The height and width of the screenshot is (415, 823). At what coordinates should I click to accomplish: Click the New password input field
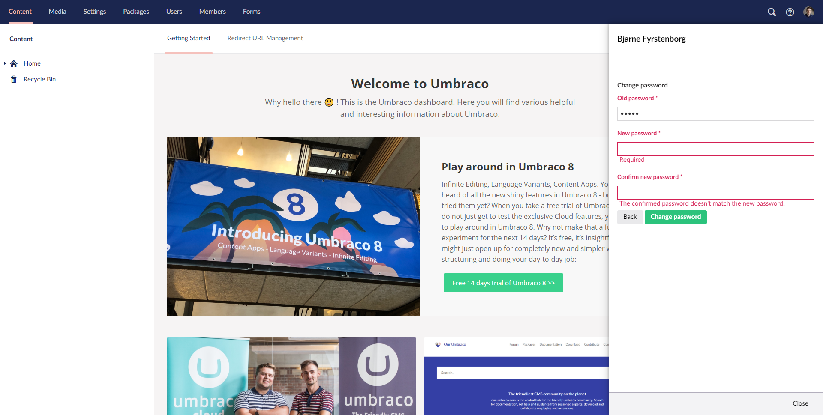(x=715, y=149)
